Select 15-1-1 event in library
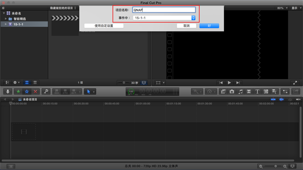This screenshot has height=170, width=303. (x=24, y=24)
